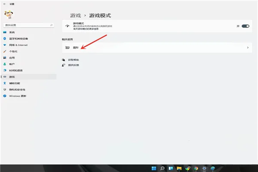Open the Windows Start menu in taskbar
Image resolution: width=258 pixels, height=172 pixels.
(154, 168)
